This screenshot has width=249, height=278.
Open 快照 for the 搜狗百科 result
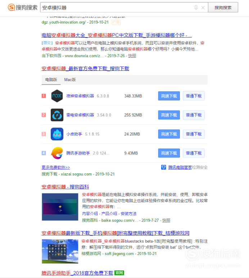(x=166, y=220)
